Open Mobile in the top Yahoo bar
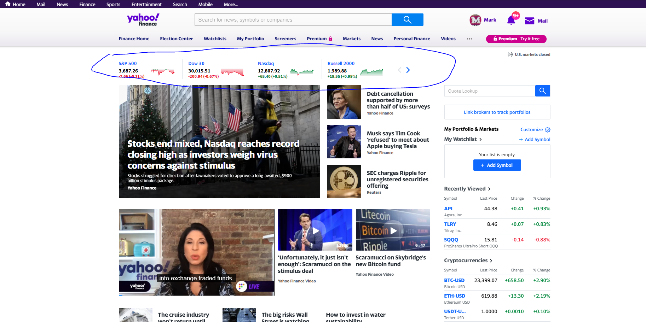646x322 pixels. 205,4
